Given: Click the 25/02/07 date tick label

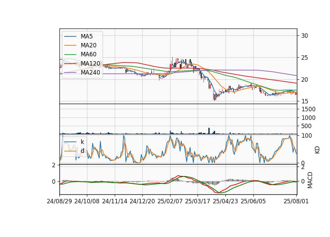Looking at the screenshot, I should (170, 201).
